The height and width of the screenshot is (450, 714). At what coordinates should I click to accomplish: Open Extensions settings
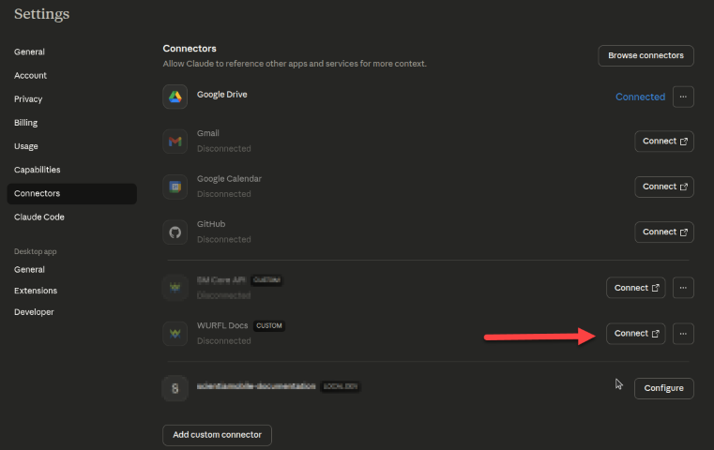pos(36,291)
